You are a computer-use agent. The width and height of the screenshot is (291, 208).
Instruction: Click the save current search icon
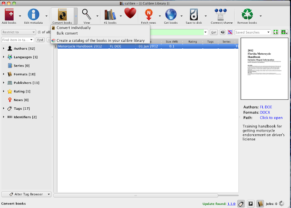[x=284, y=32]
